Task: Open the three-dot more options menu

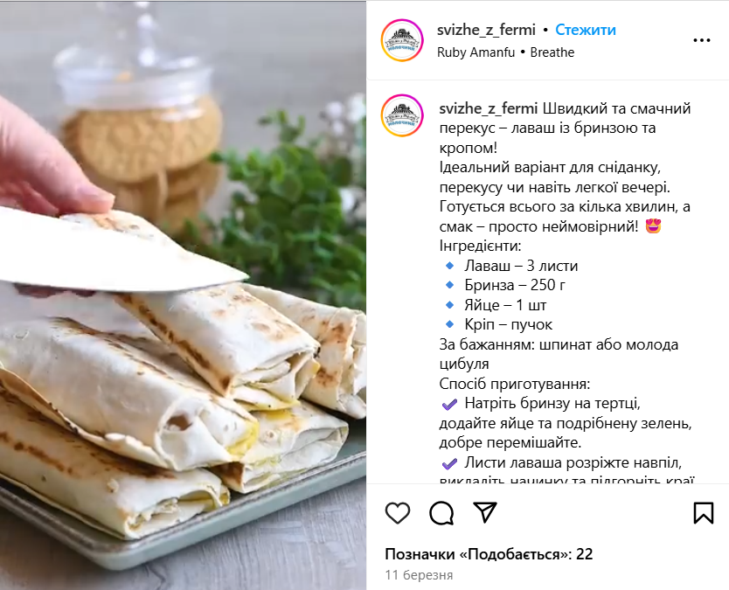Action: point(702,40)
